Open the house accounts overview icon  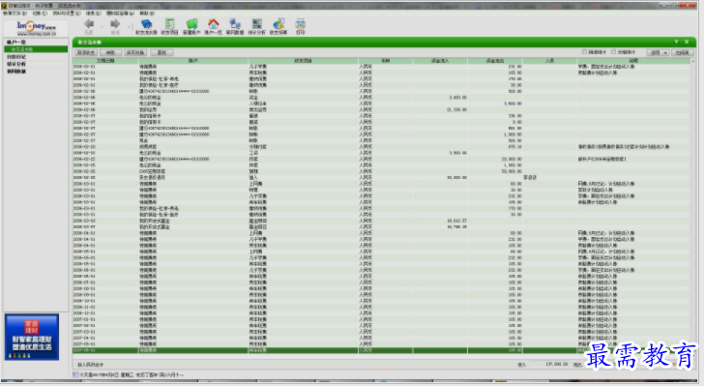(x=214, y=24)
